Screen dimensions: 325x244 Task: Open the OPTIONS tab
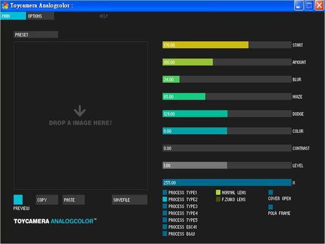pyautogui.click(x=40, y=16)
